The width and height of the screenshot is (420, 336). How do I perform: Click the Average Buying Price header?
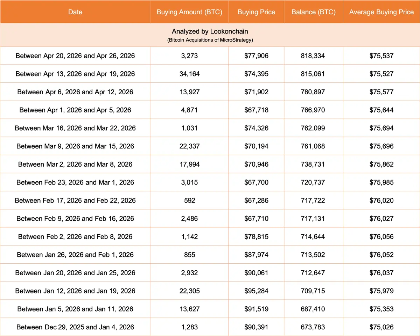(x=381, y=12)
